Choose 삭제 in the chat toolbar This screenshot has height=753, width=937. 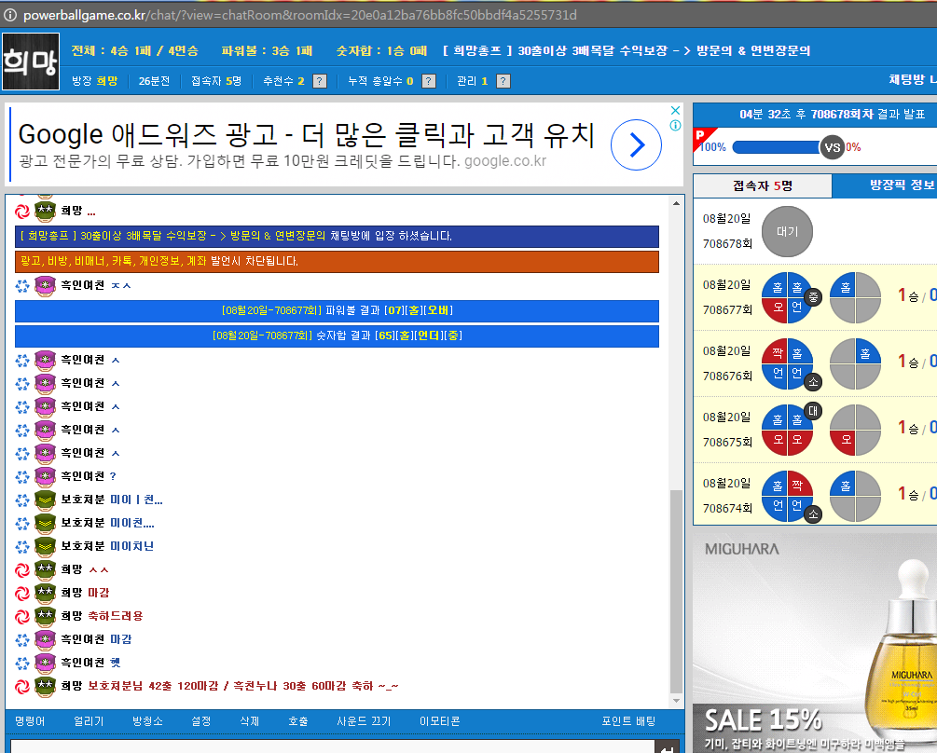[249, 721]
